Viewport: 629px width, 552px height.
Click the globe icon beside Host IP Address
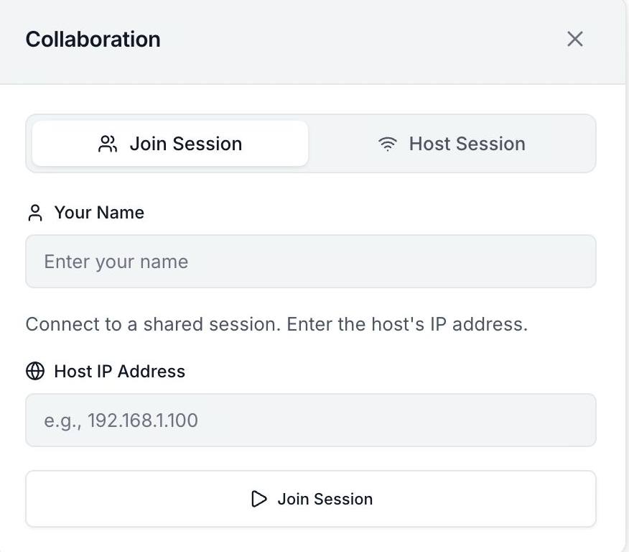(34, 372)
